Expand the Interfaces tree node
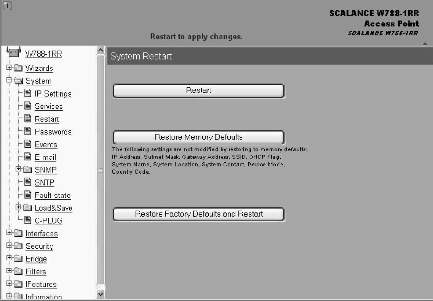This screenshot has height=301, width=433. 9,232
